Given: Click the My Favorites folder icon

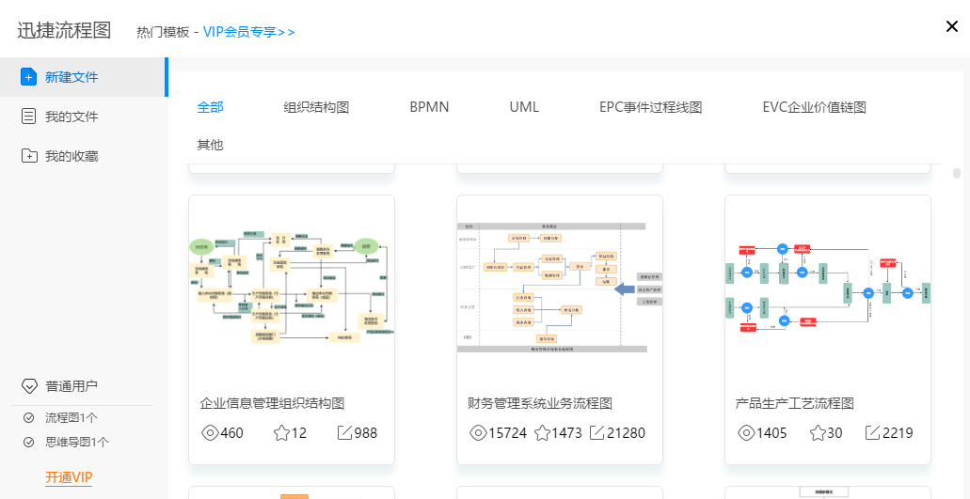Looking at the screenshot, I should [28, 156].
